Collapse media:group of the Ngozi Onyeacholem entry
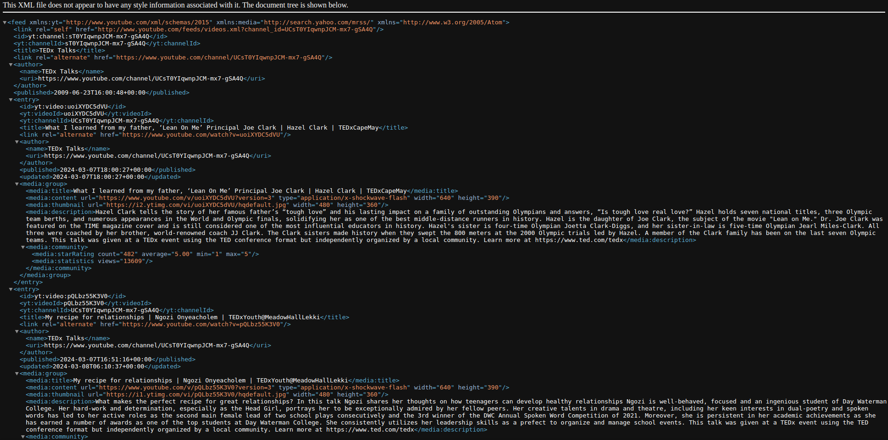Image resolution: width=888 pixels, height=440 pixels. pyautogui.click(x=17, y=374)
